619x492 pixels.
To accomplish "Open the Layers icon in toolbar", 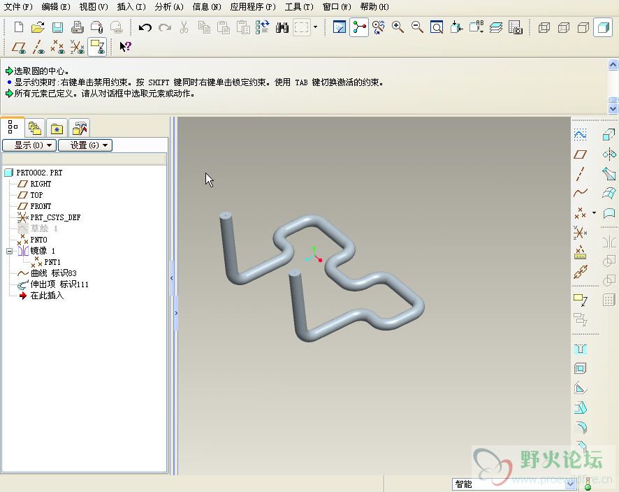I will coord(496,27).
